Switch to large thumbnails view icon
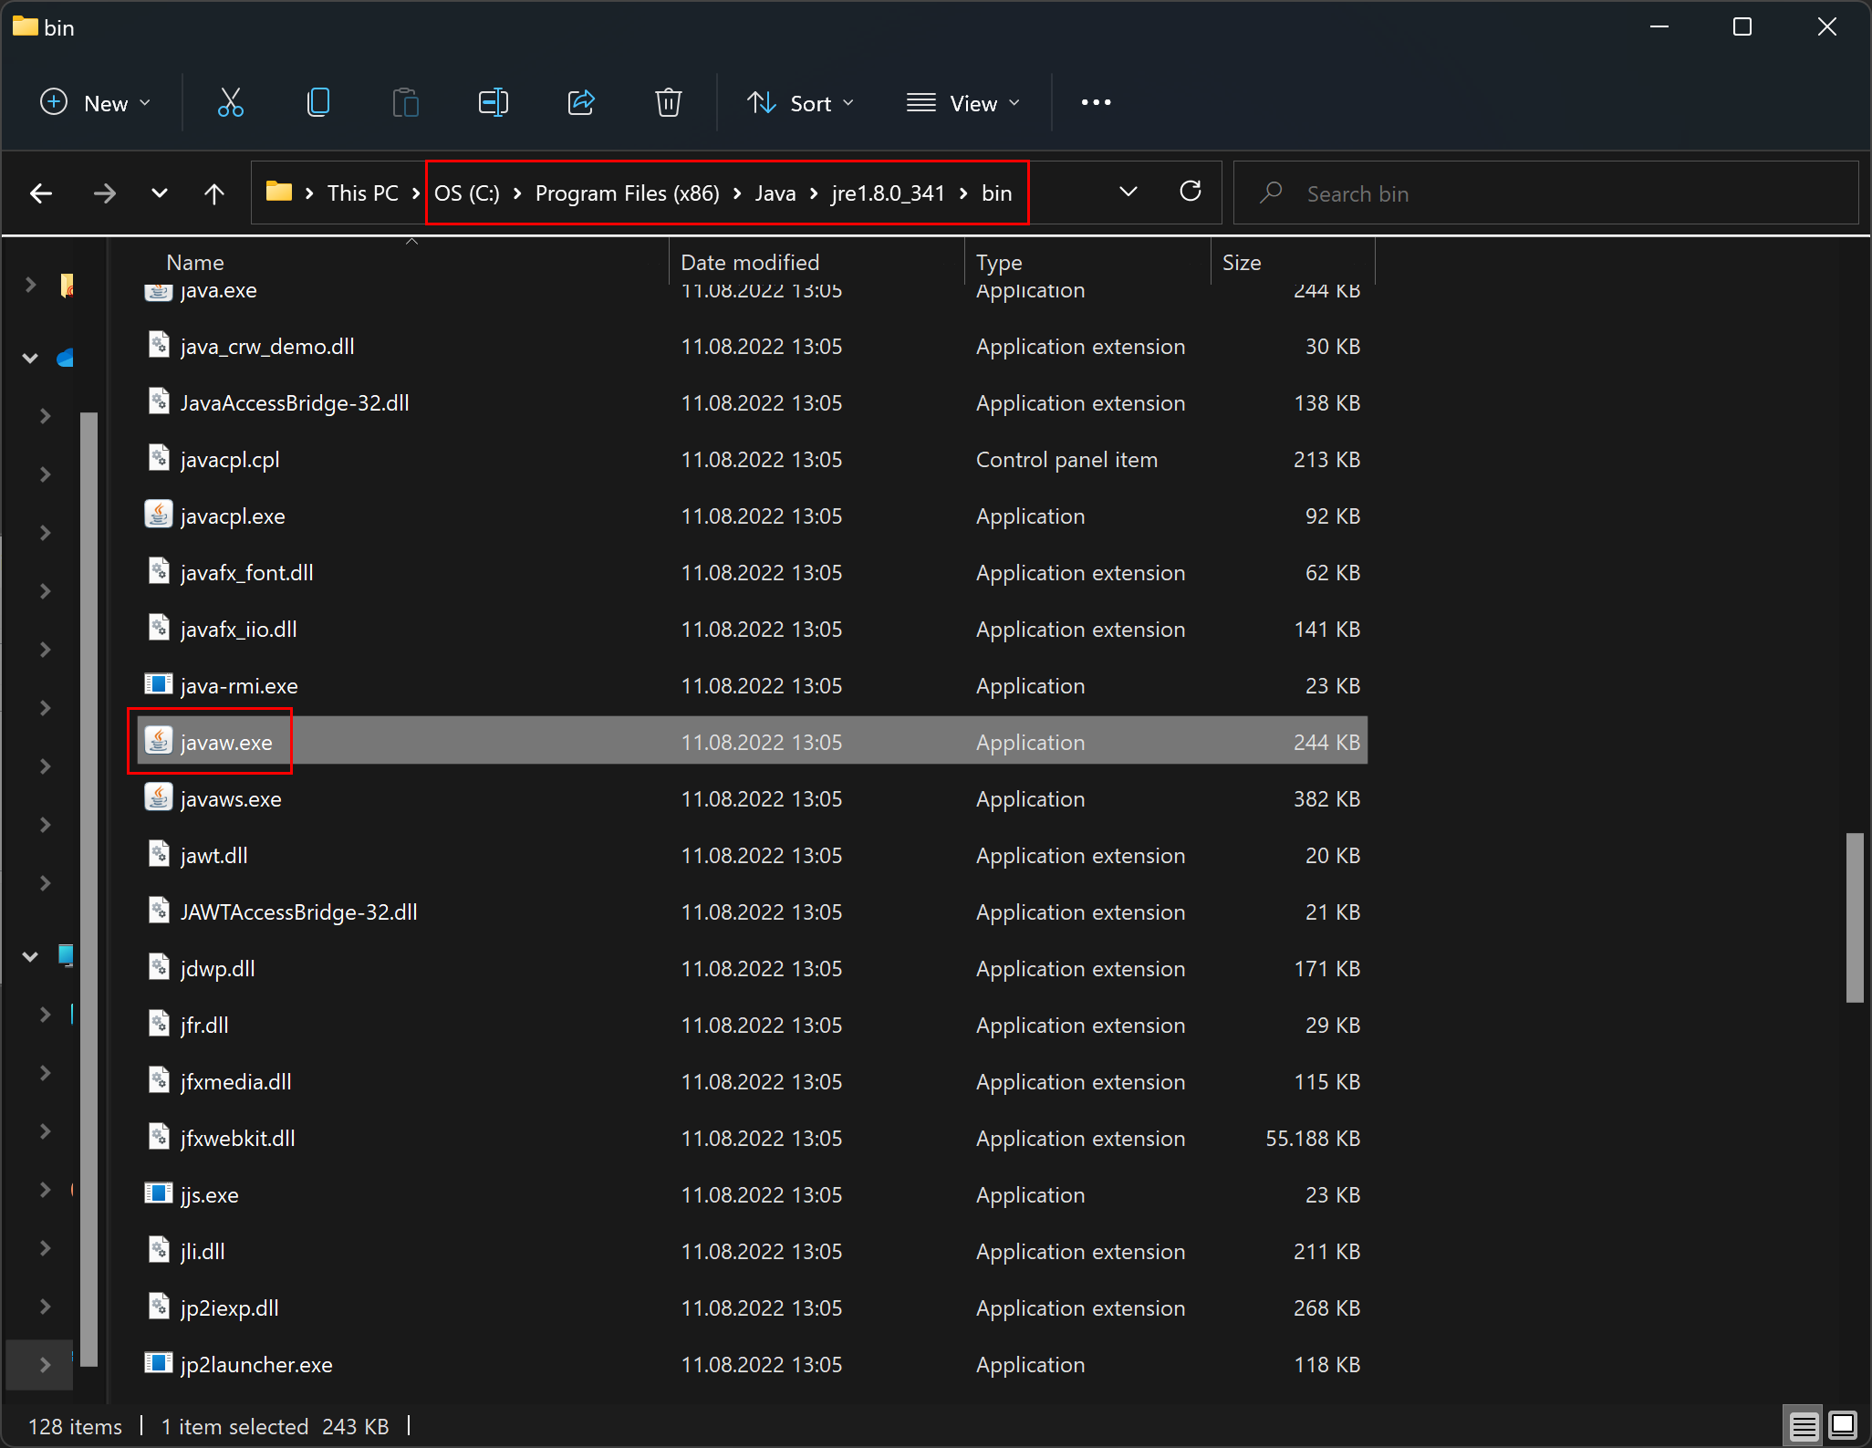 coord(1843,1425)
